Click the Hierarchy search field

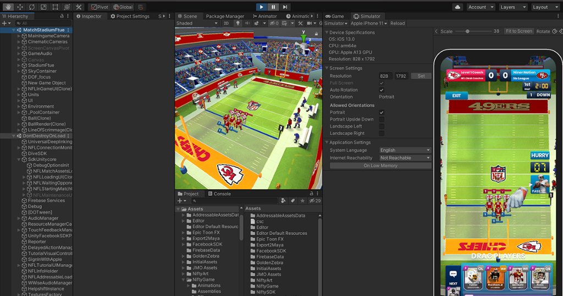(43, 23)
